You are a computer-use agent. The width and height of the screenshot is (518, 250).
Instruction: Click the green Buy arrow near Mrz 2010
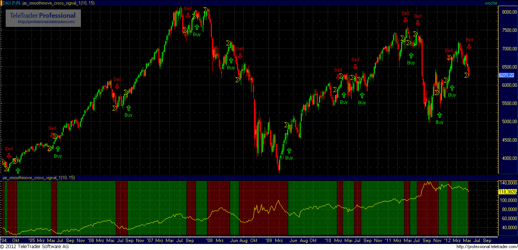pyautogui.click(x=344, y=95)
